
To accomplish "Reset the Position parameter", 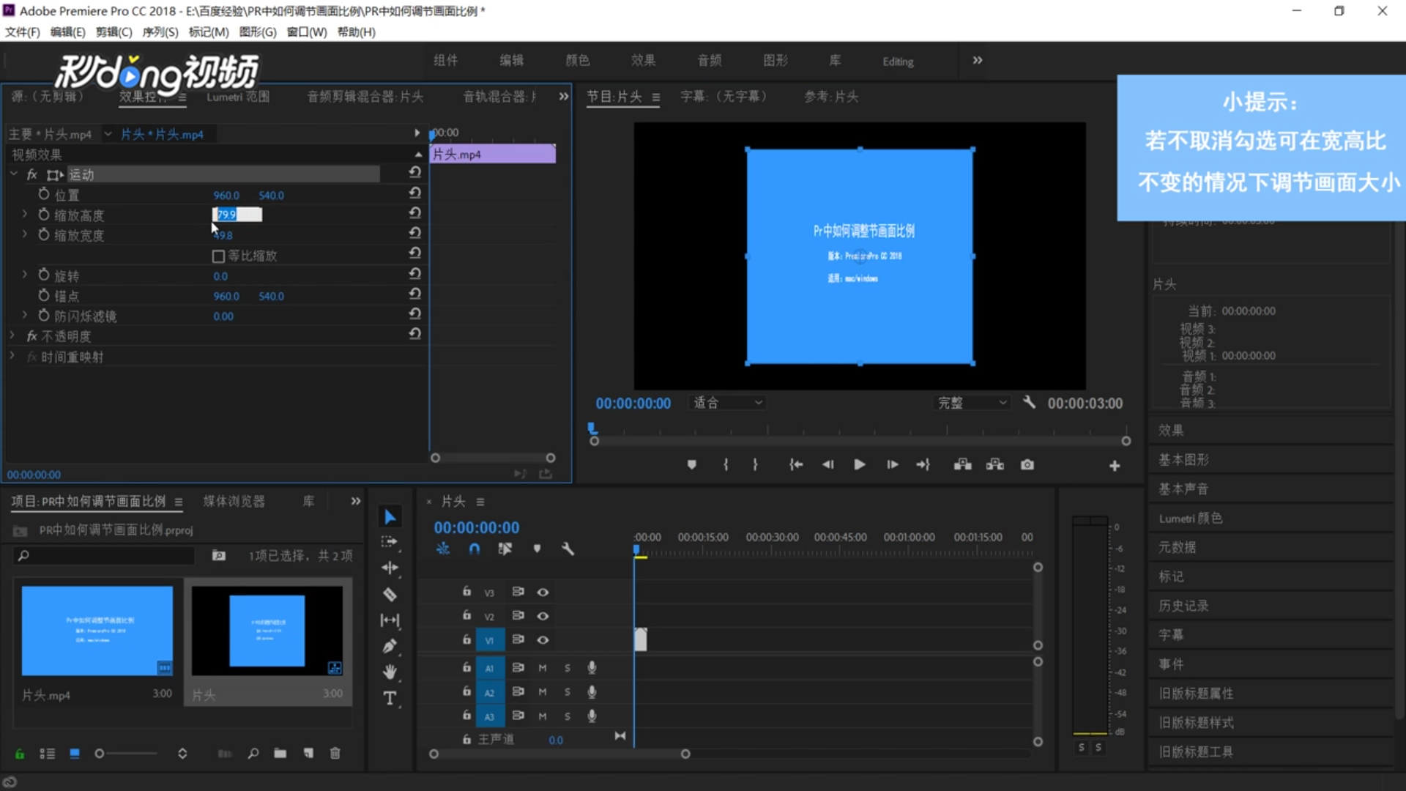I will 414,193.
